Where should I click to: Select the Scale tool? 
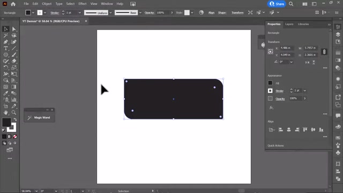pos(14,68)
